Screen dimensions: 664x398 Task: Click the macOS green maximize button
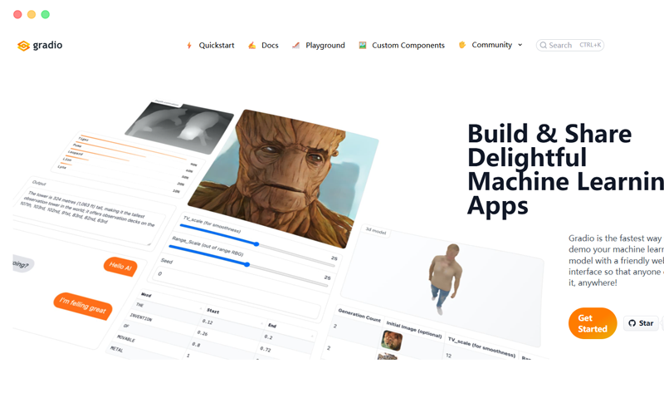point(46,14)
